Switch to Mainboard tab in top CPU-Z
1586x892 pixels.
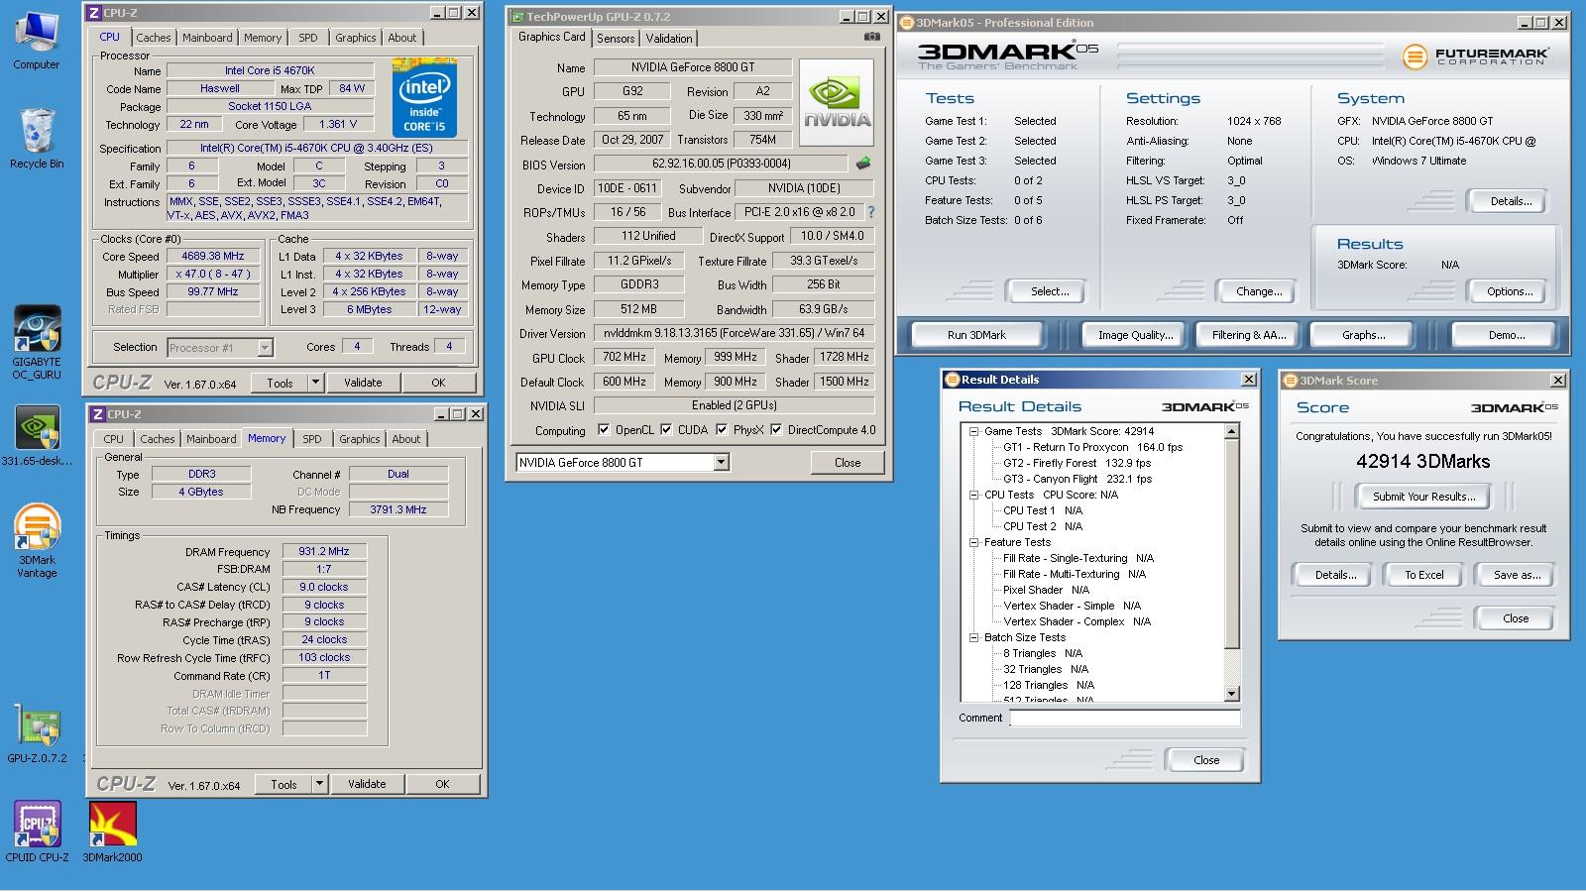tap(207, 38)
